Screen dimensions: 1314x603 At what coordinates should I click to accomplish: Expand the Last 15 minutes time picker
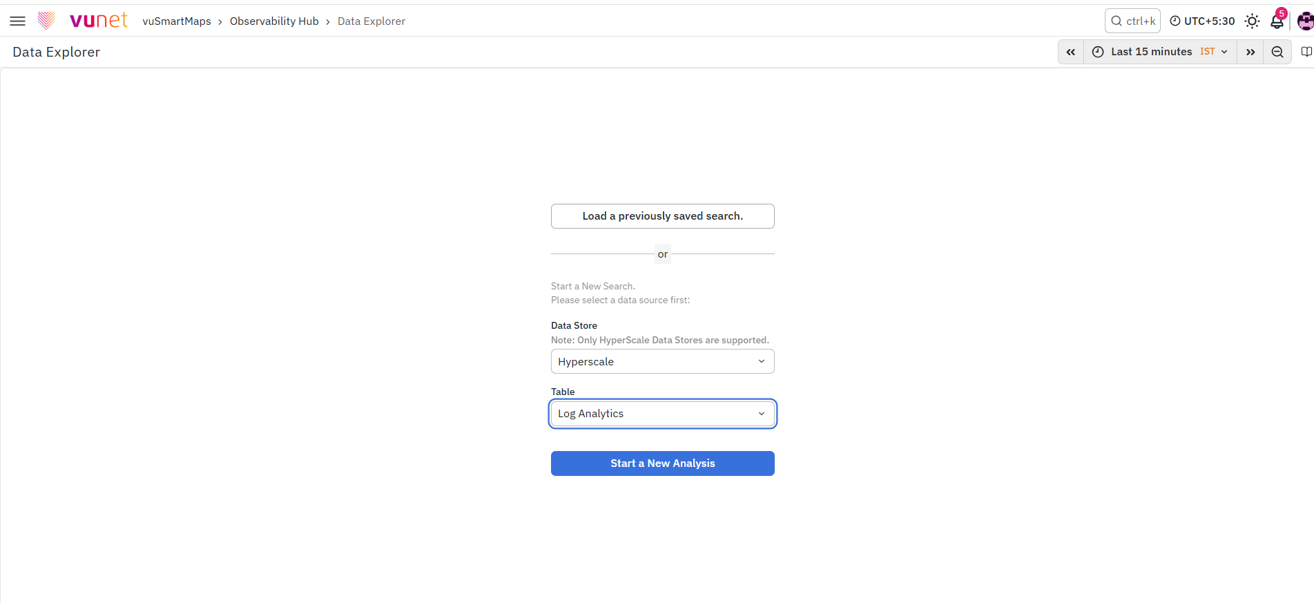(x=1160, y=52)
